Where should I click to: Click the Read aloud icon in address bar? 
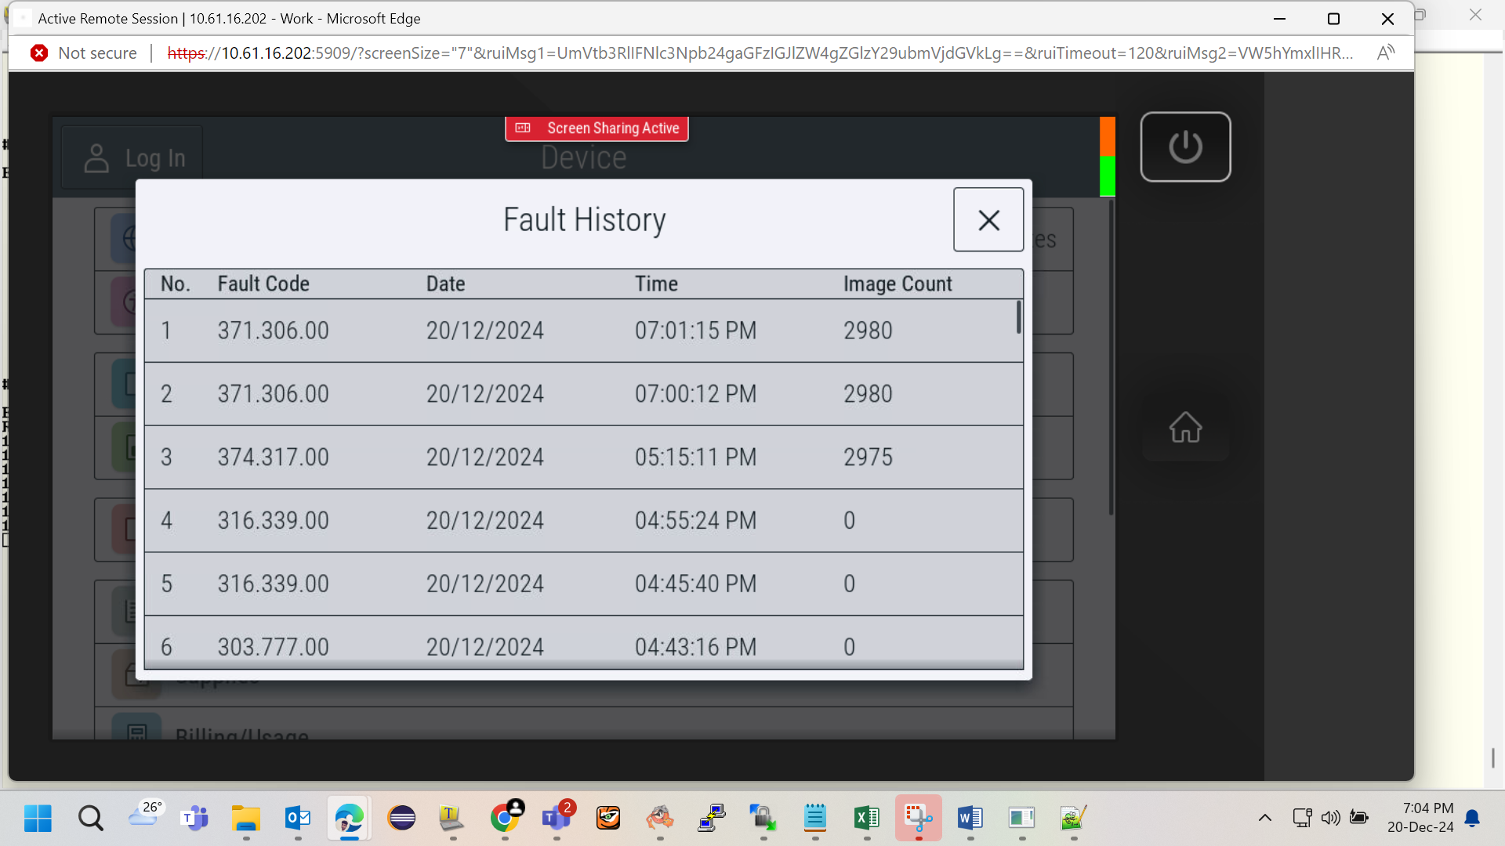[x=1386, y=53]
